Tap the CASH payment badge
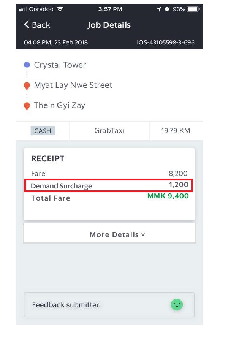 (43, 131)
